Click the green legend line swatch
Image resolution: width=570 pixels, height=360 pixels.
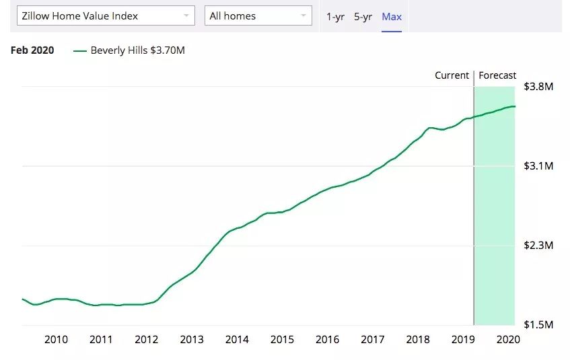coord(80,50)
